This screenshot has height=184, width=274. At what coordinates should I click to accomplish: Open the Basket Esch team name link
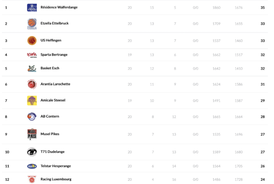click(x=50, y=69)
